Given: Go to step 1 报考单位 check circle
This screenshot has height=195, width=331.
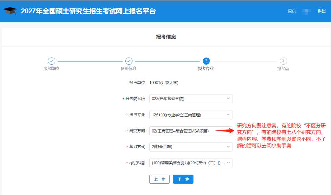Looking at the screenshot, I should click(51, 61).
